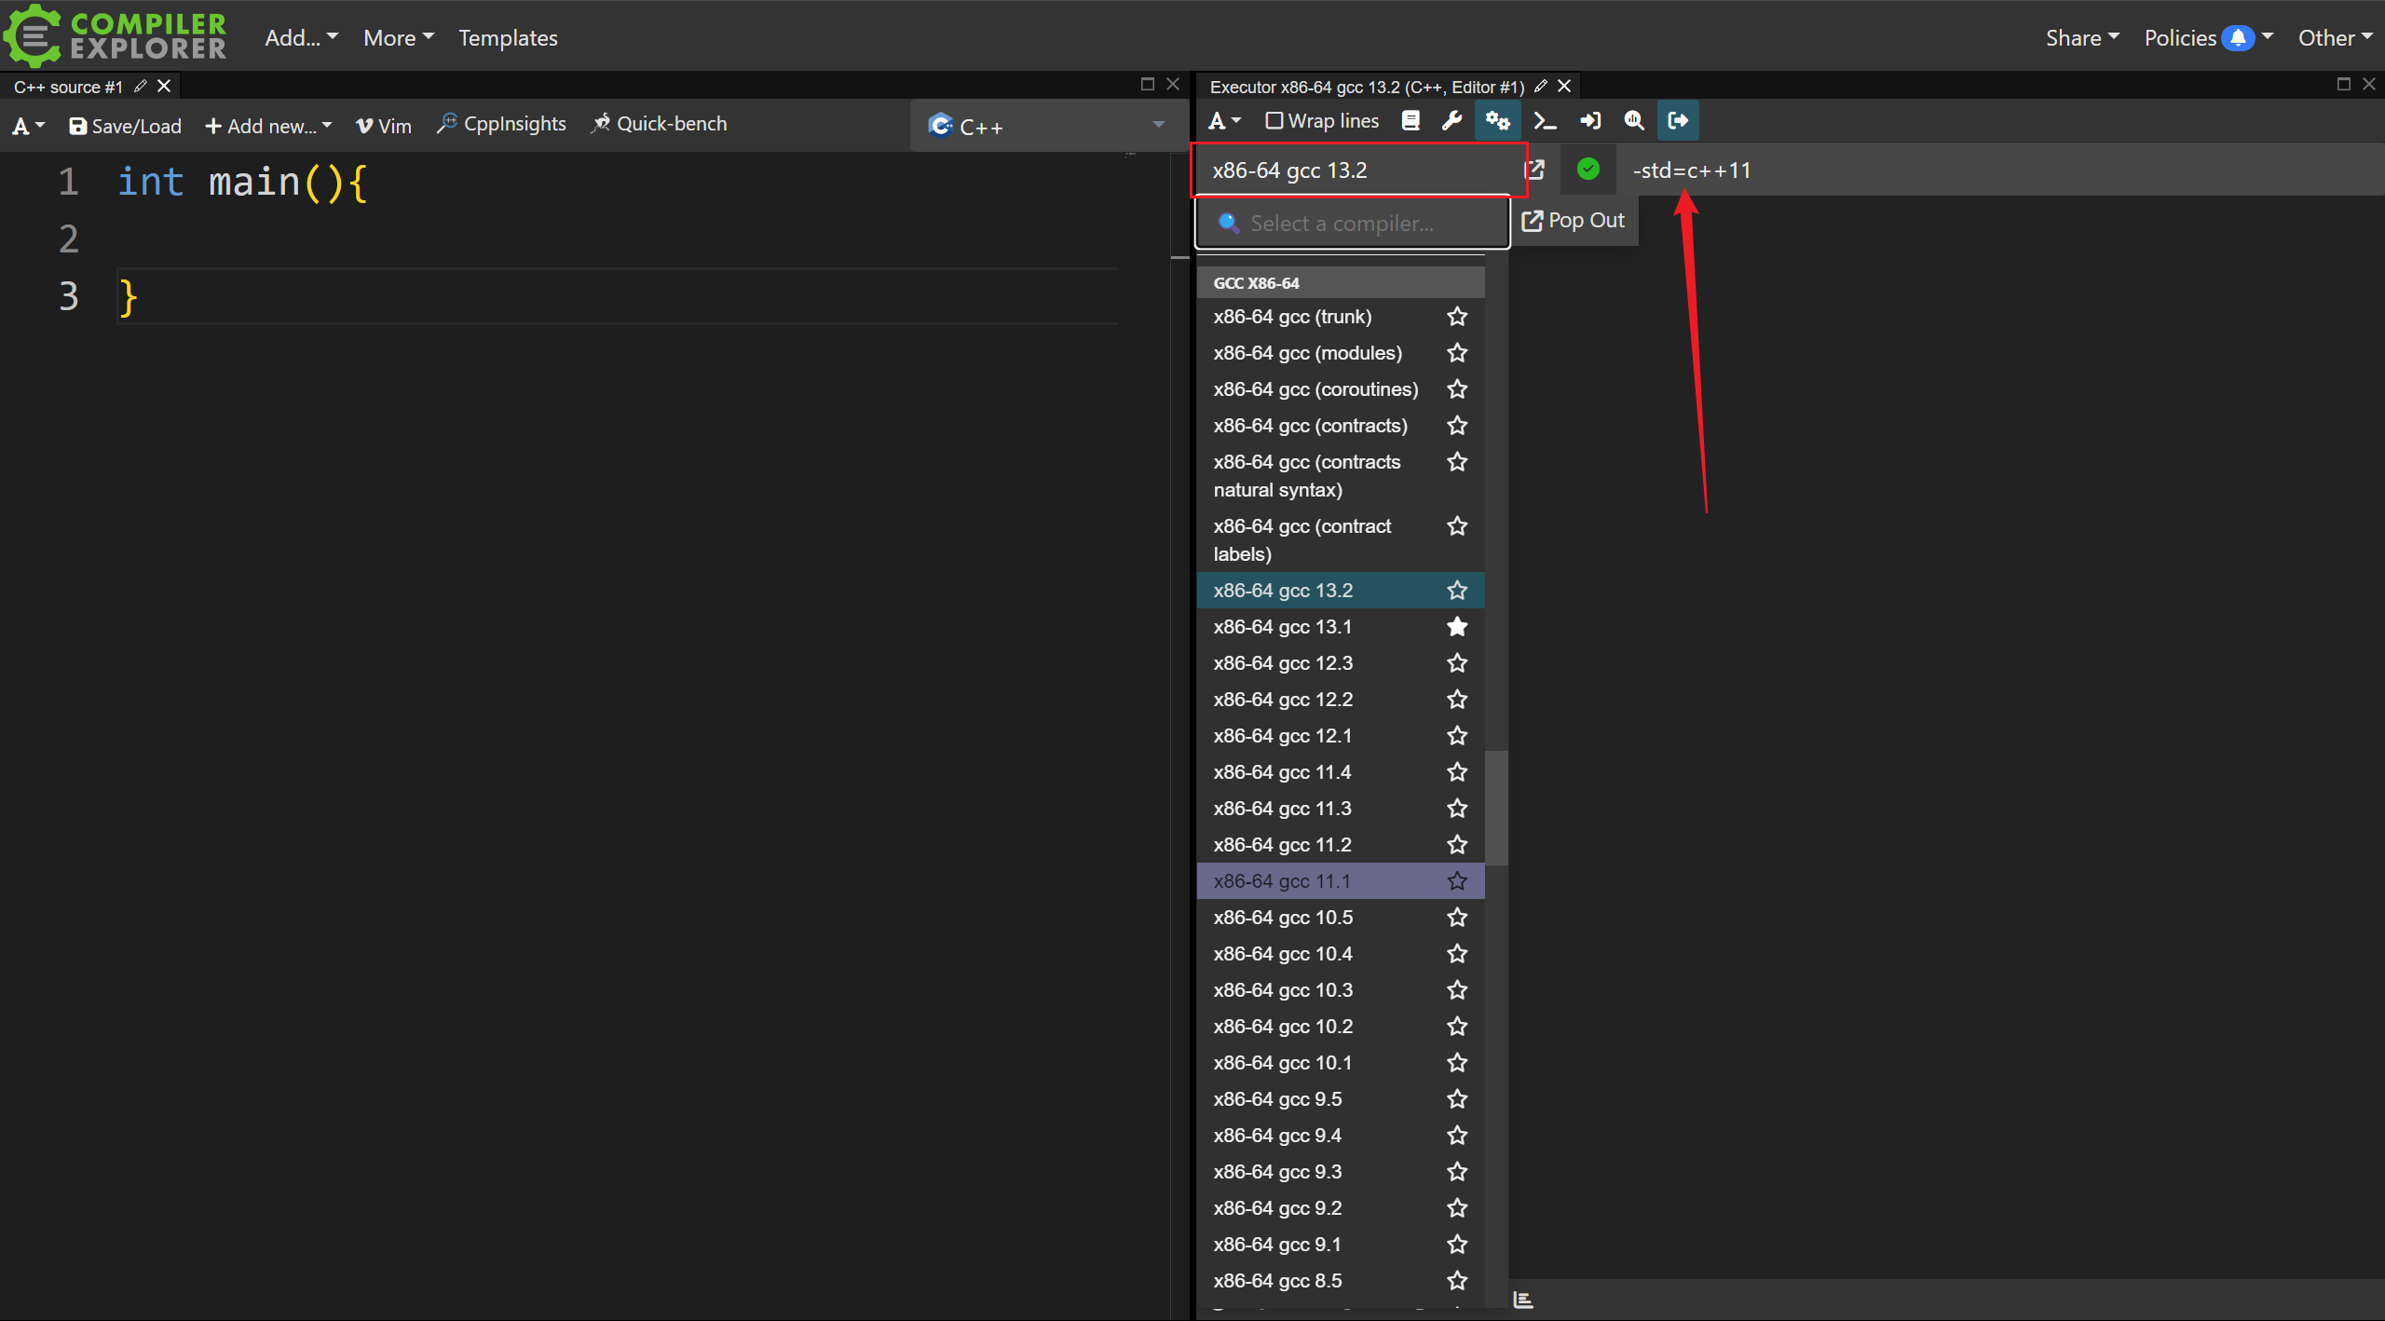Click the Pop Out button

pos(1573,221)
